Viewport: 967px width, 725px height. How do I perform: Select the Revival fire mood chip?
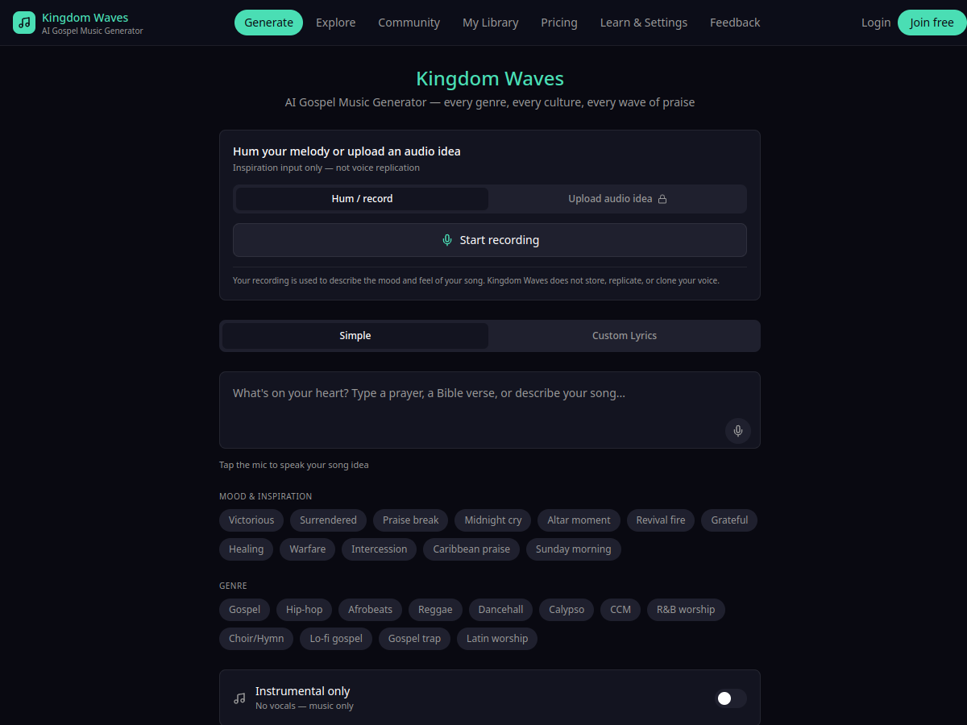pos(660,520)
